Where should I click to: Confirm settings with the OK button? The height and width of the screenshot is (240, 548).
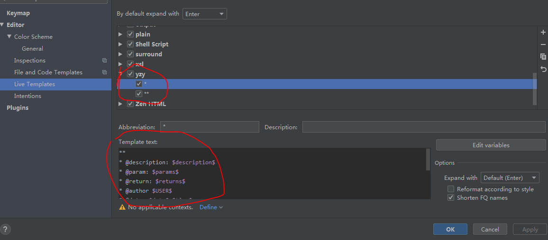pos(450,229)
